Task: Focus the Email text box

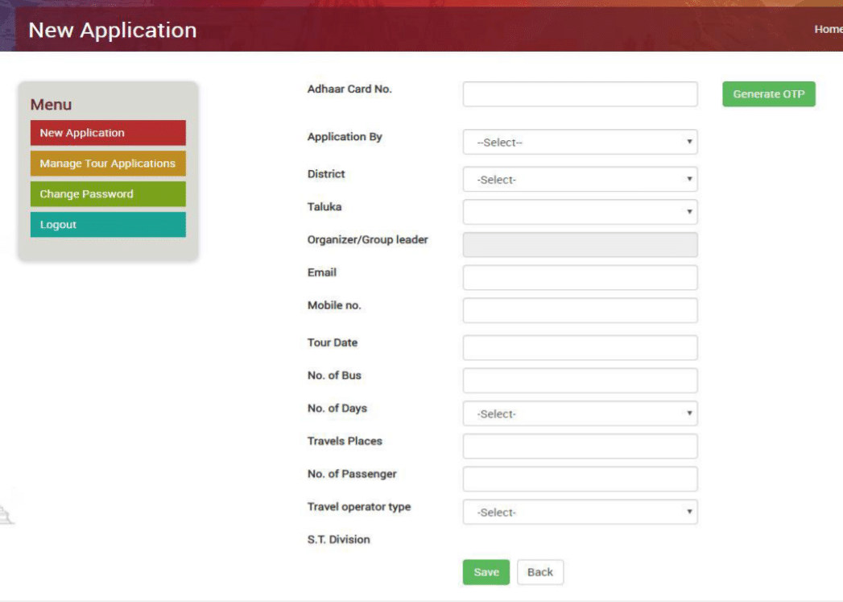Action: 580,277
